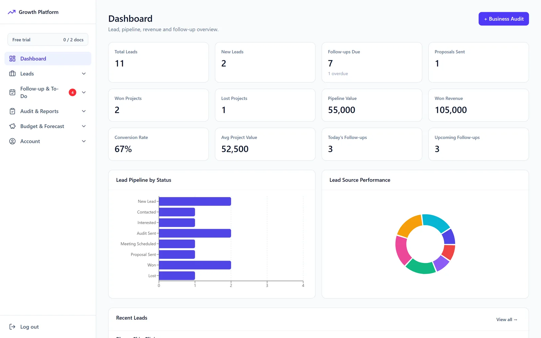The image size is (541, 338).
Task: Click the New Lead bar in chart
Action: tap(195, 201)
